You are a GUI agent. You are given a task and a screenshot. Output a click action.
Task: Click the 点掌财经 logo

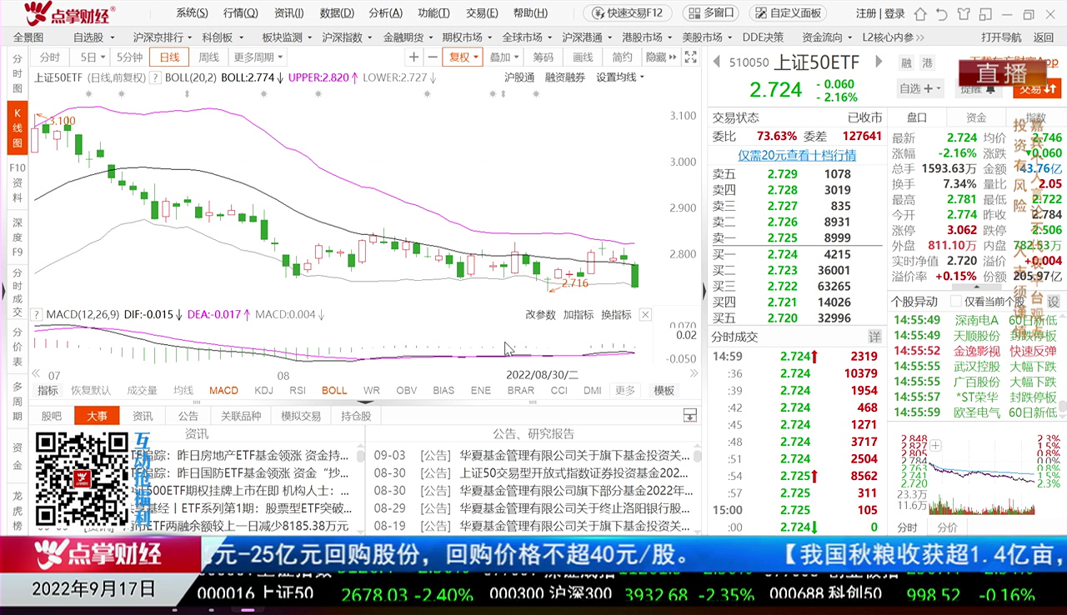coord(71,13)
